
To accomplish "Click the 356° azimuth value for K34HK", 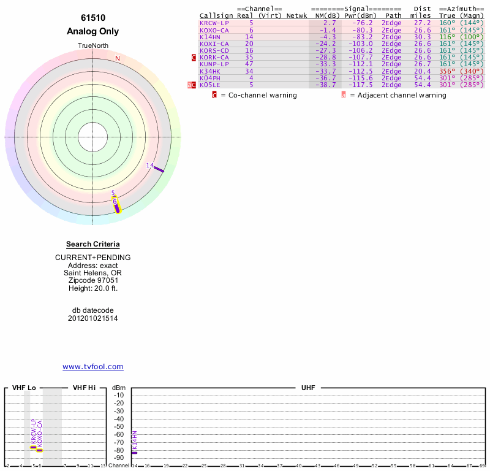I will [x=448, y=71].
